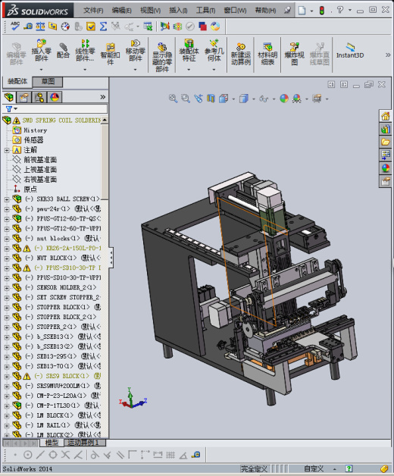Image resolution: width=394 pixels, height=476 pixels.
Task: Expand STOPPER BLOCK_2<1> component
Action: click(7, 318)
